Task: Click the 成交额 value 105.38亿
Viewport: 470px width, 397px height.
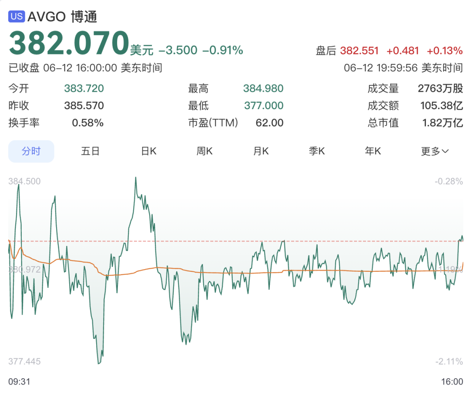Action: point(442,105)
